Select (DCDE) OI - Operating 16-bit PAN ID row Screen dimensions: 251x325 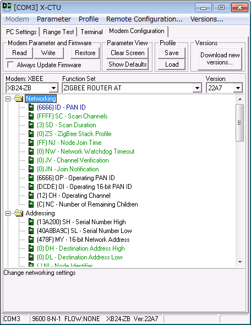click(84, 187)
